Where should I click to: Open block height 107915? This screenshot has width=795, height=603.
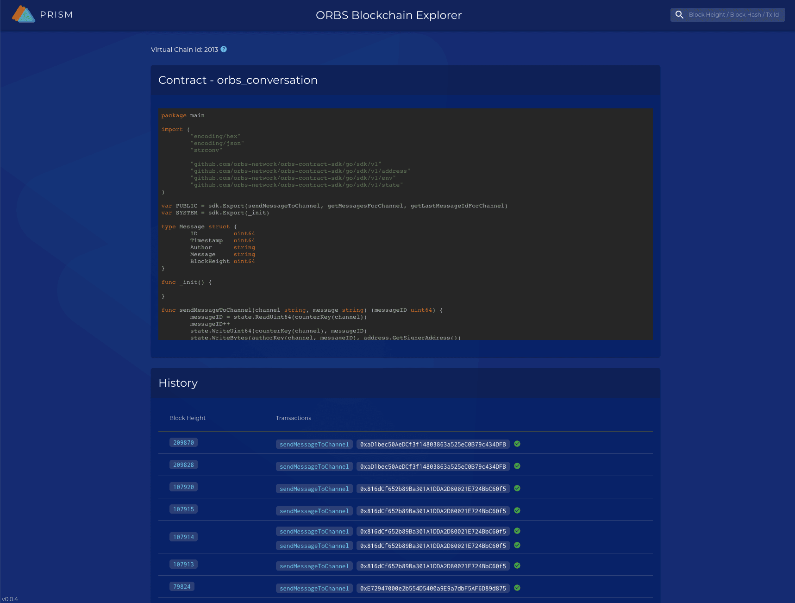pos(183,509)
